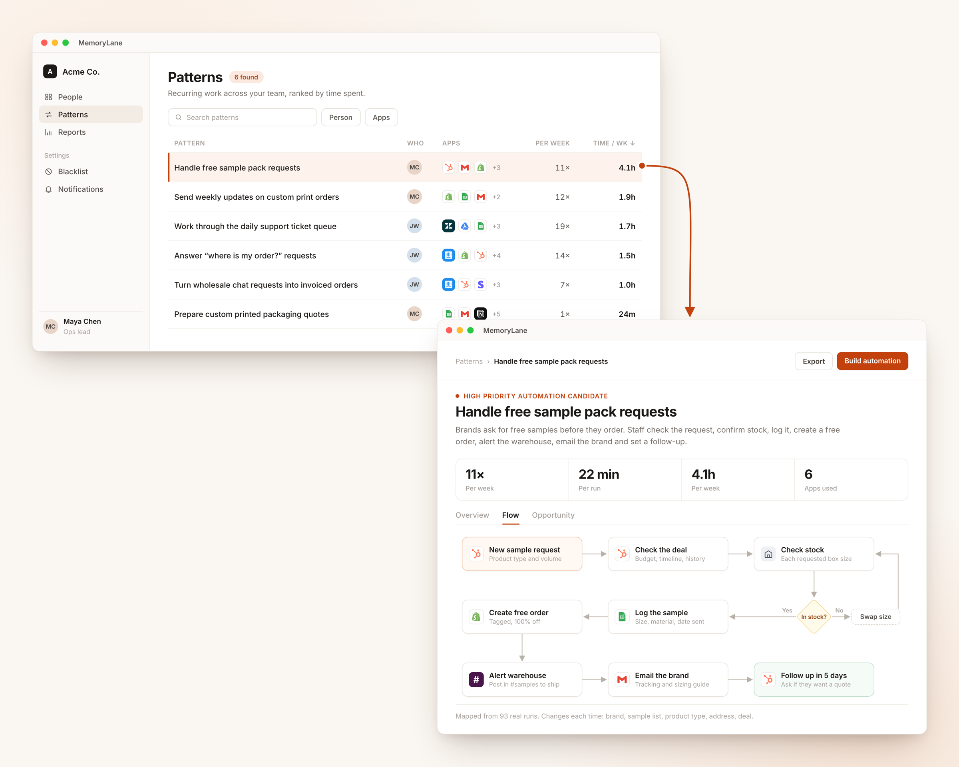
Task: Click the HubSpot icon in the sample pack row
Action: pos(449,168)
